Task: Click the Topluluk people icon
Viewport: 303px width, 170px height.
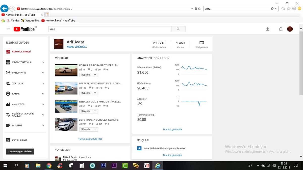Action: [8, 83]
